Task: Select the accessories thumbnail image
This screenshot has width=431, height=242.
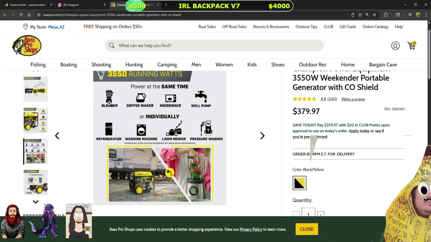Action: 36,182
